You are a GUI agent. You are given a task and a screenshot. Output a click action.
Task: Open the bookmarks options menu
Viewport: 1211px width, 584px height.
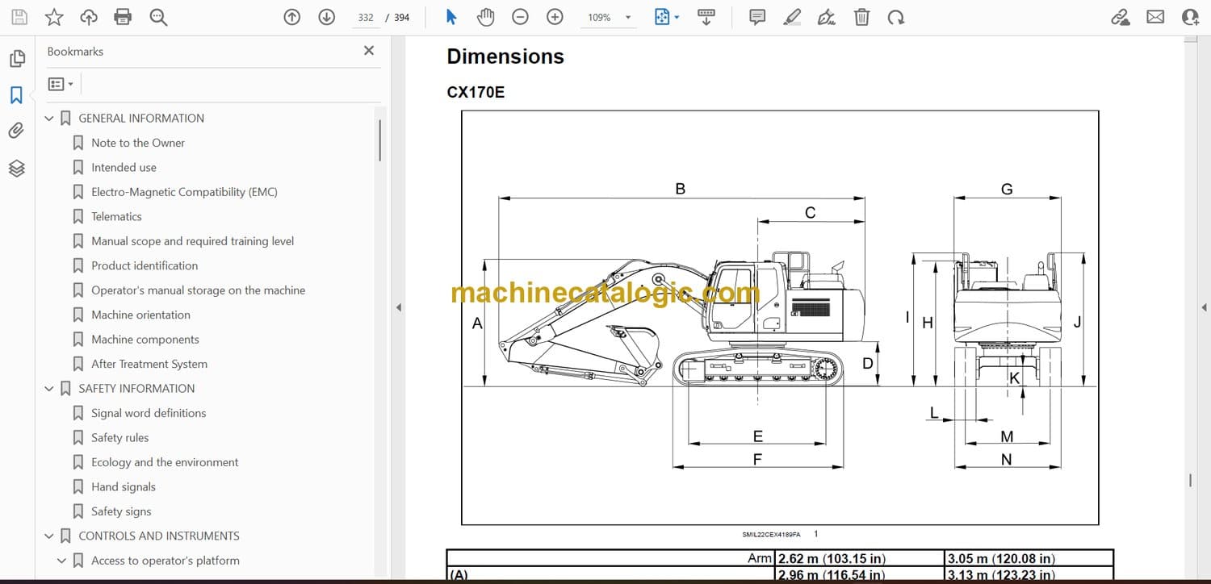coord(61,84)
